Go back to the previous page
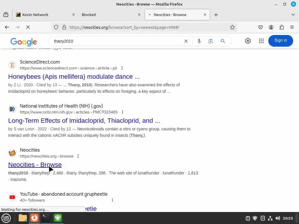The height and width of the screenshot is (224, 299). (x=7, y=27)
